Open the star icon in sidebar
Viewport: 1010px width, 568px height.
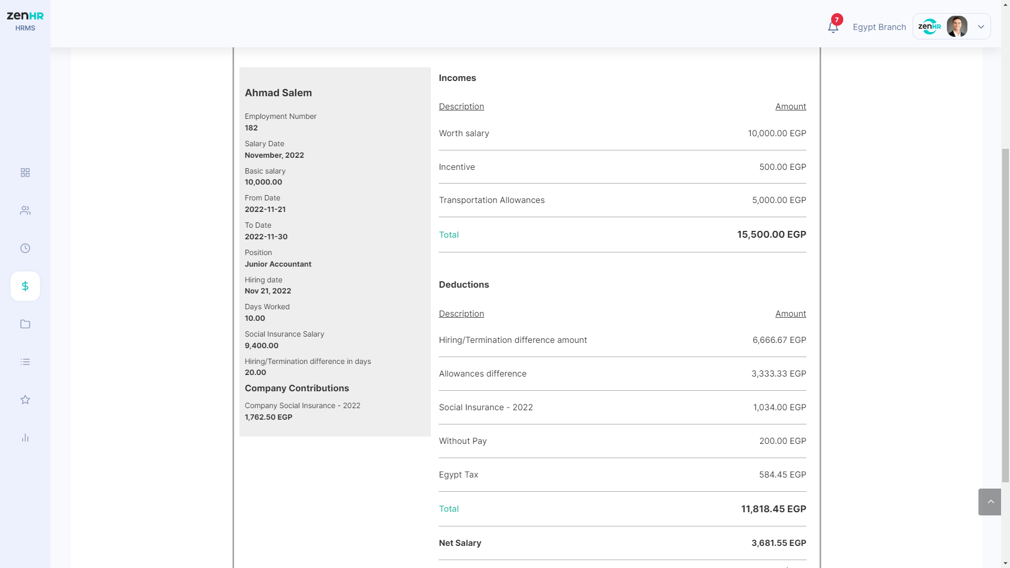click(25, 400)
